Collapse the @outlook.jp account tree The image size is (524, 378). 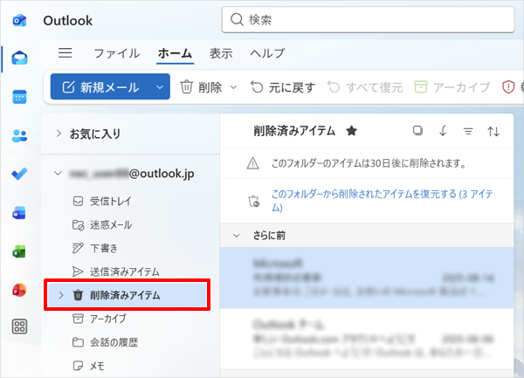(59, 174)
